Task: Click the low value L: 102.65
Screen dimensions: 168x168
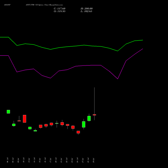Action: click(x=86, y=11)
